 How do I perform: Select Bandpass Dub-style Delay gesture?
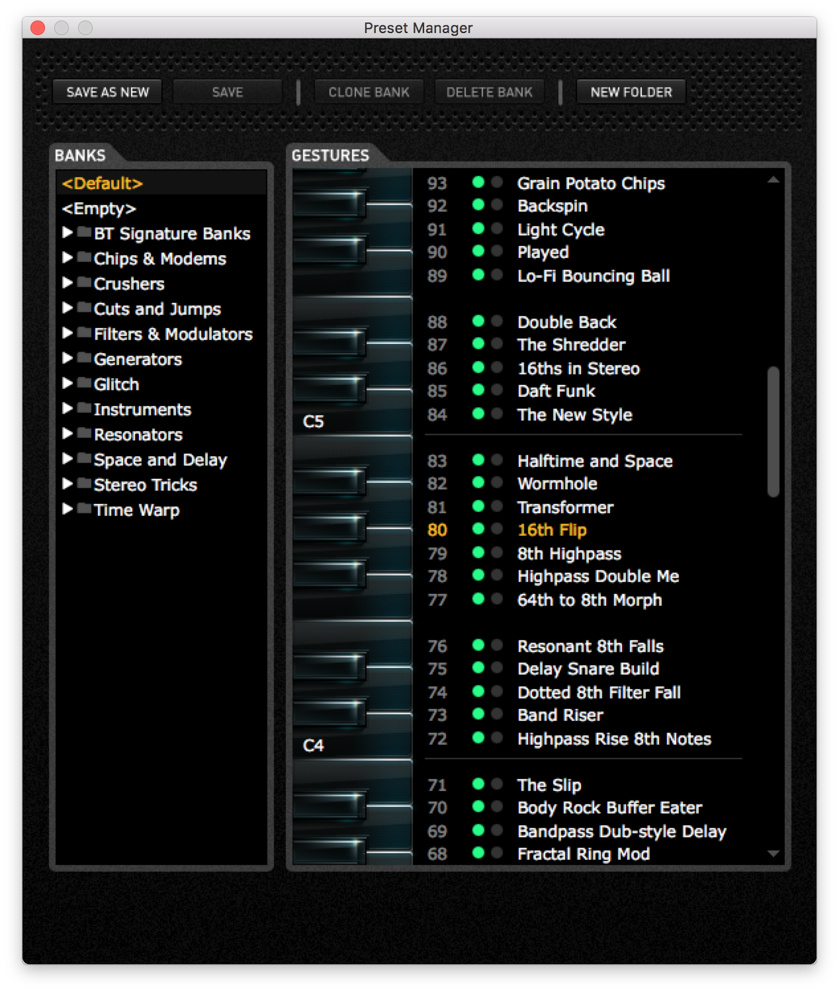[621, 831]
